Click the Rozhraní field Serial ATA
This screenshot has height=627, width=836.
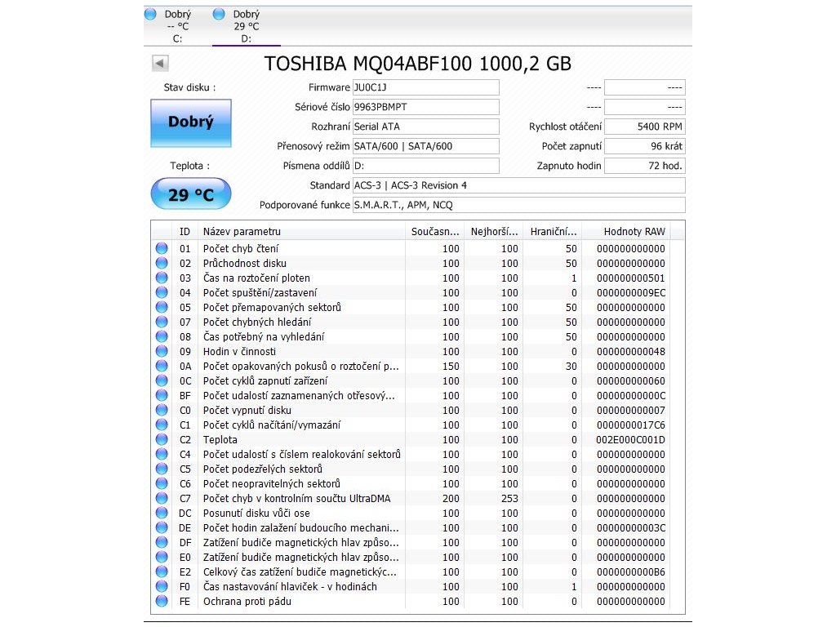tap(426, 127)
